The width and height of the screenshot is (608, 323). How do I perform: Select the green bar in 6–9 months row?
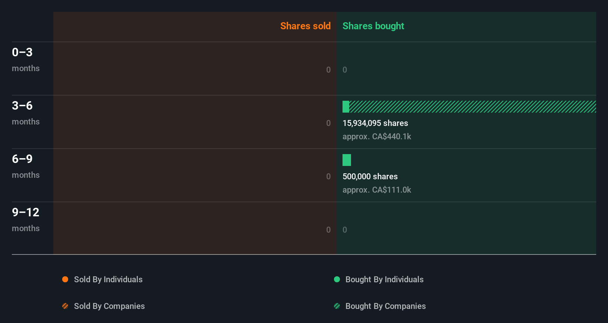click(x=347, y=160)
